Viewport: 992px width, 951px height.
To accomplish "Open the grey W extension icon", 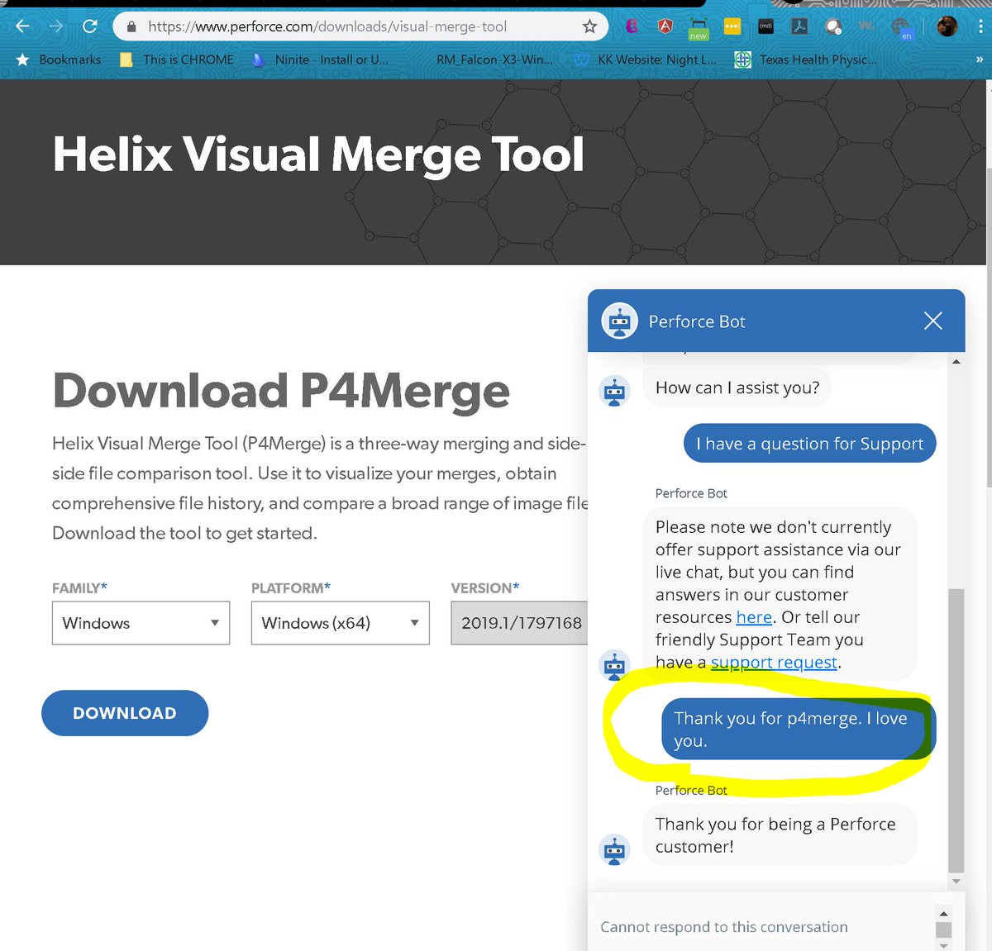I will click(x=866, y=26).
